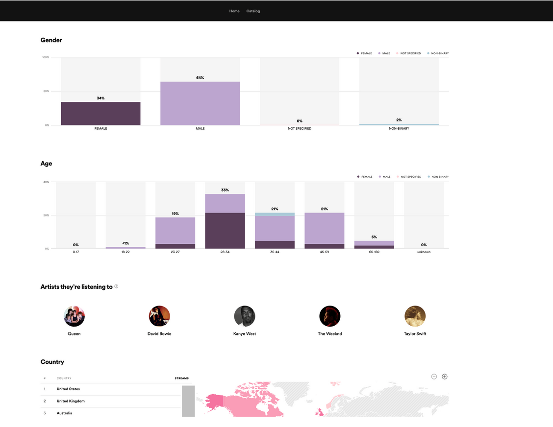
Task: Click Kanye West's profile image
Action: [x=245, y=316]
